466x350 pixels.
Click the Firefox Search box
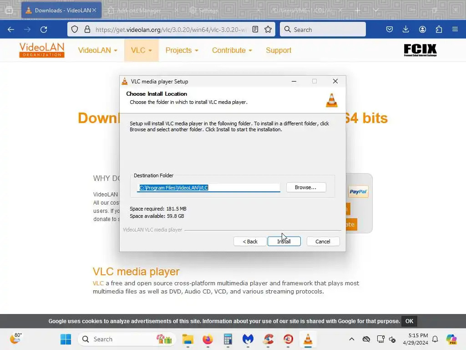[x=323, y=30]
